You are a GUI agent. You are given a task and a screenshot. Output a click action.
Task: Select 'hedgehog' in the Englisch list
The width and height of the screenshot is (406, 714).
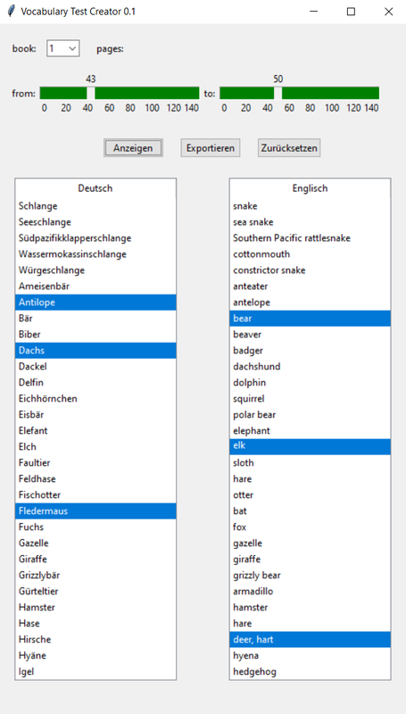pyautogui.click(x=310, y=672)
